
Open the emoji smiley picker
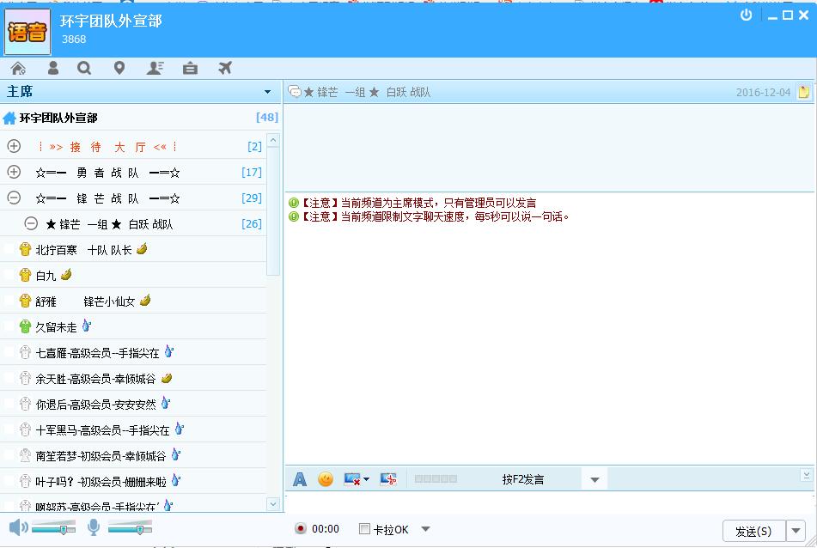tap(325, 478)
